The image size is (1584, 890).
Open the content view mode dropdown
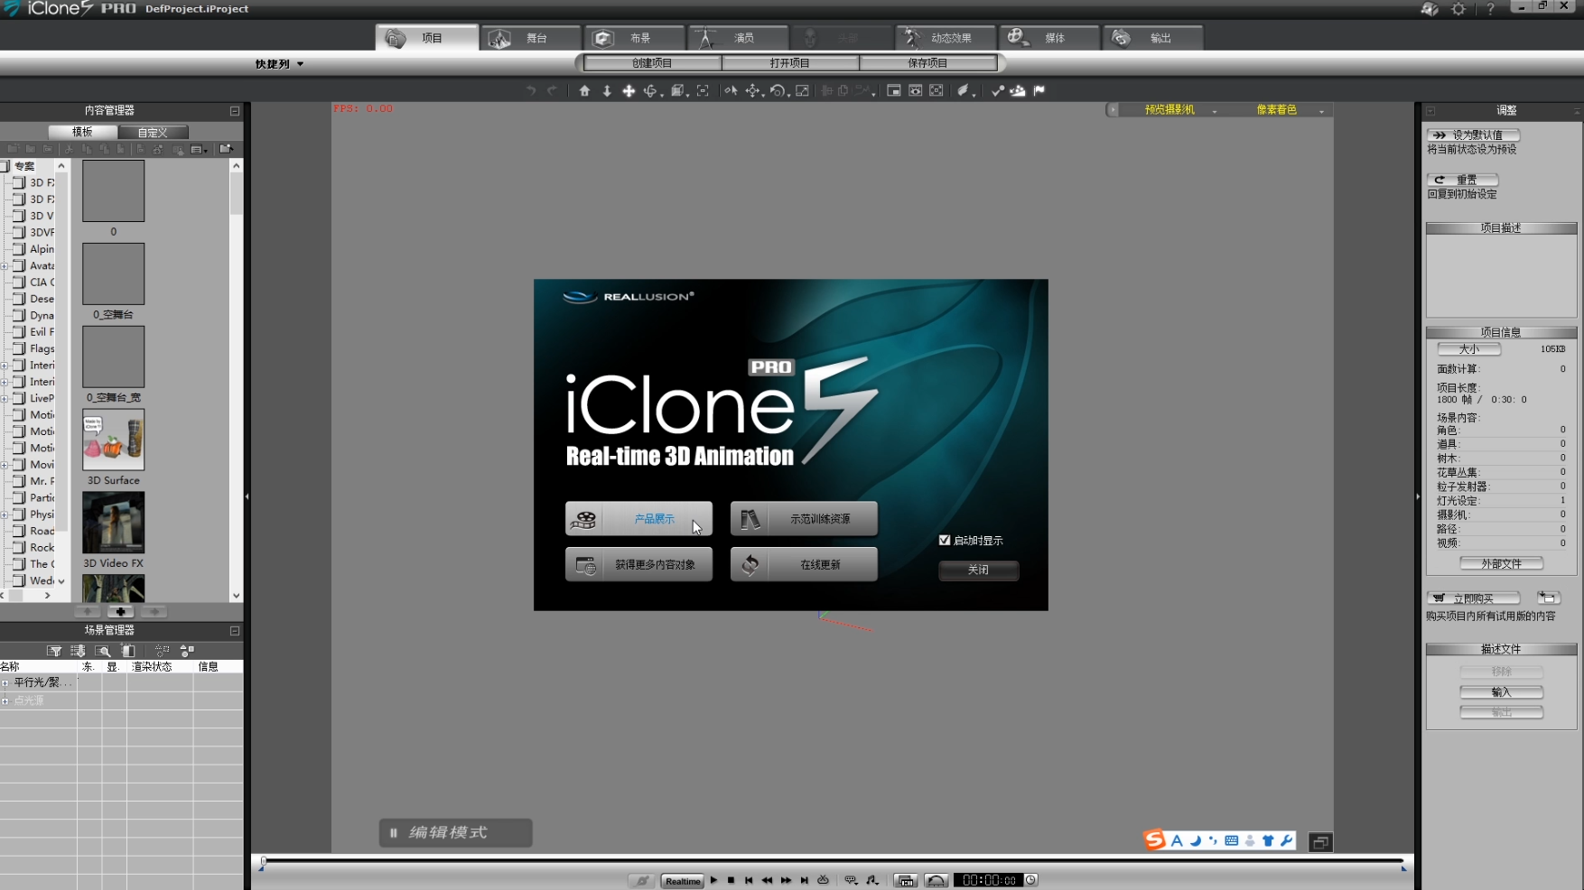[199, 149]
